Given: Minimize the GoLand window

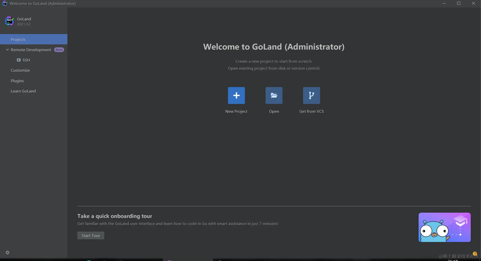Looking at the screenshot, I should pyautogui.click(x=444, y=3).
